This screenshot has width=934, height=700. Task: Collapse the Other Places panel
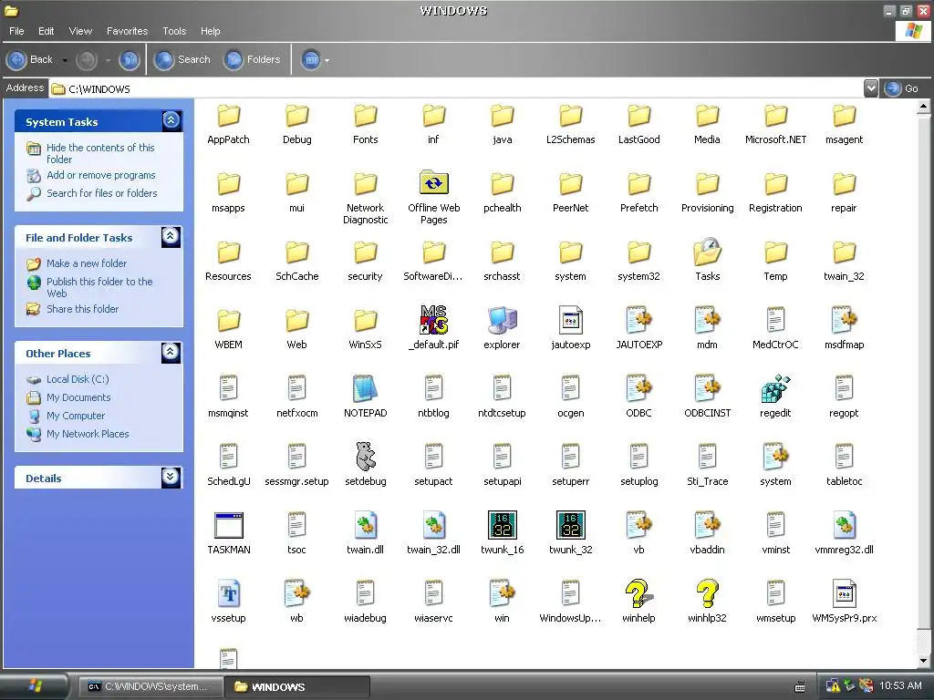tap(171, 353)
